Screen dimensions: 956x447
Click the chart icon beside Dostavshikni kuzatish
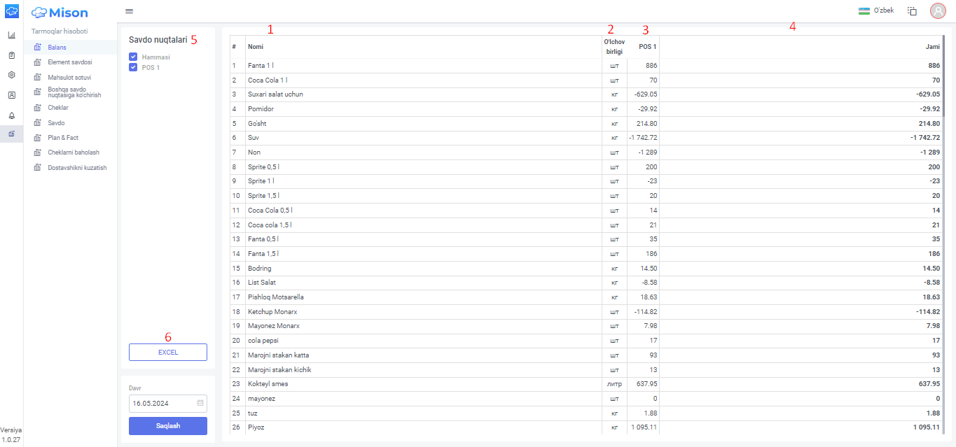point(38,168)
